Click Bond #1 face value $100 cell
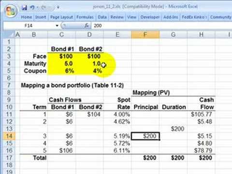 pos(61,56)
